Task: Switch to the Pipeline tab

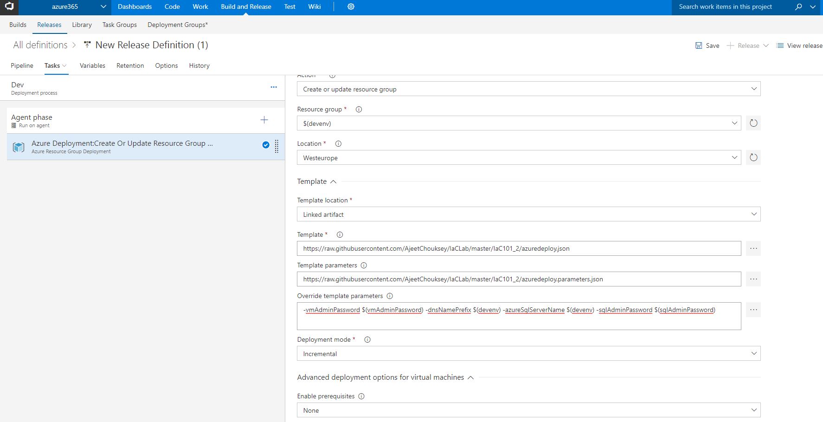Action: [22, 65]
